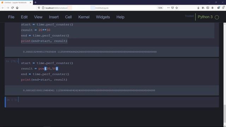Click the output line starting 0.000162
The width and height of the screenshot is (226, 127).
89,90
